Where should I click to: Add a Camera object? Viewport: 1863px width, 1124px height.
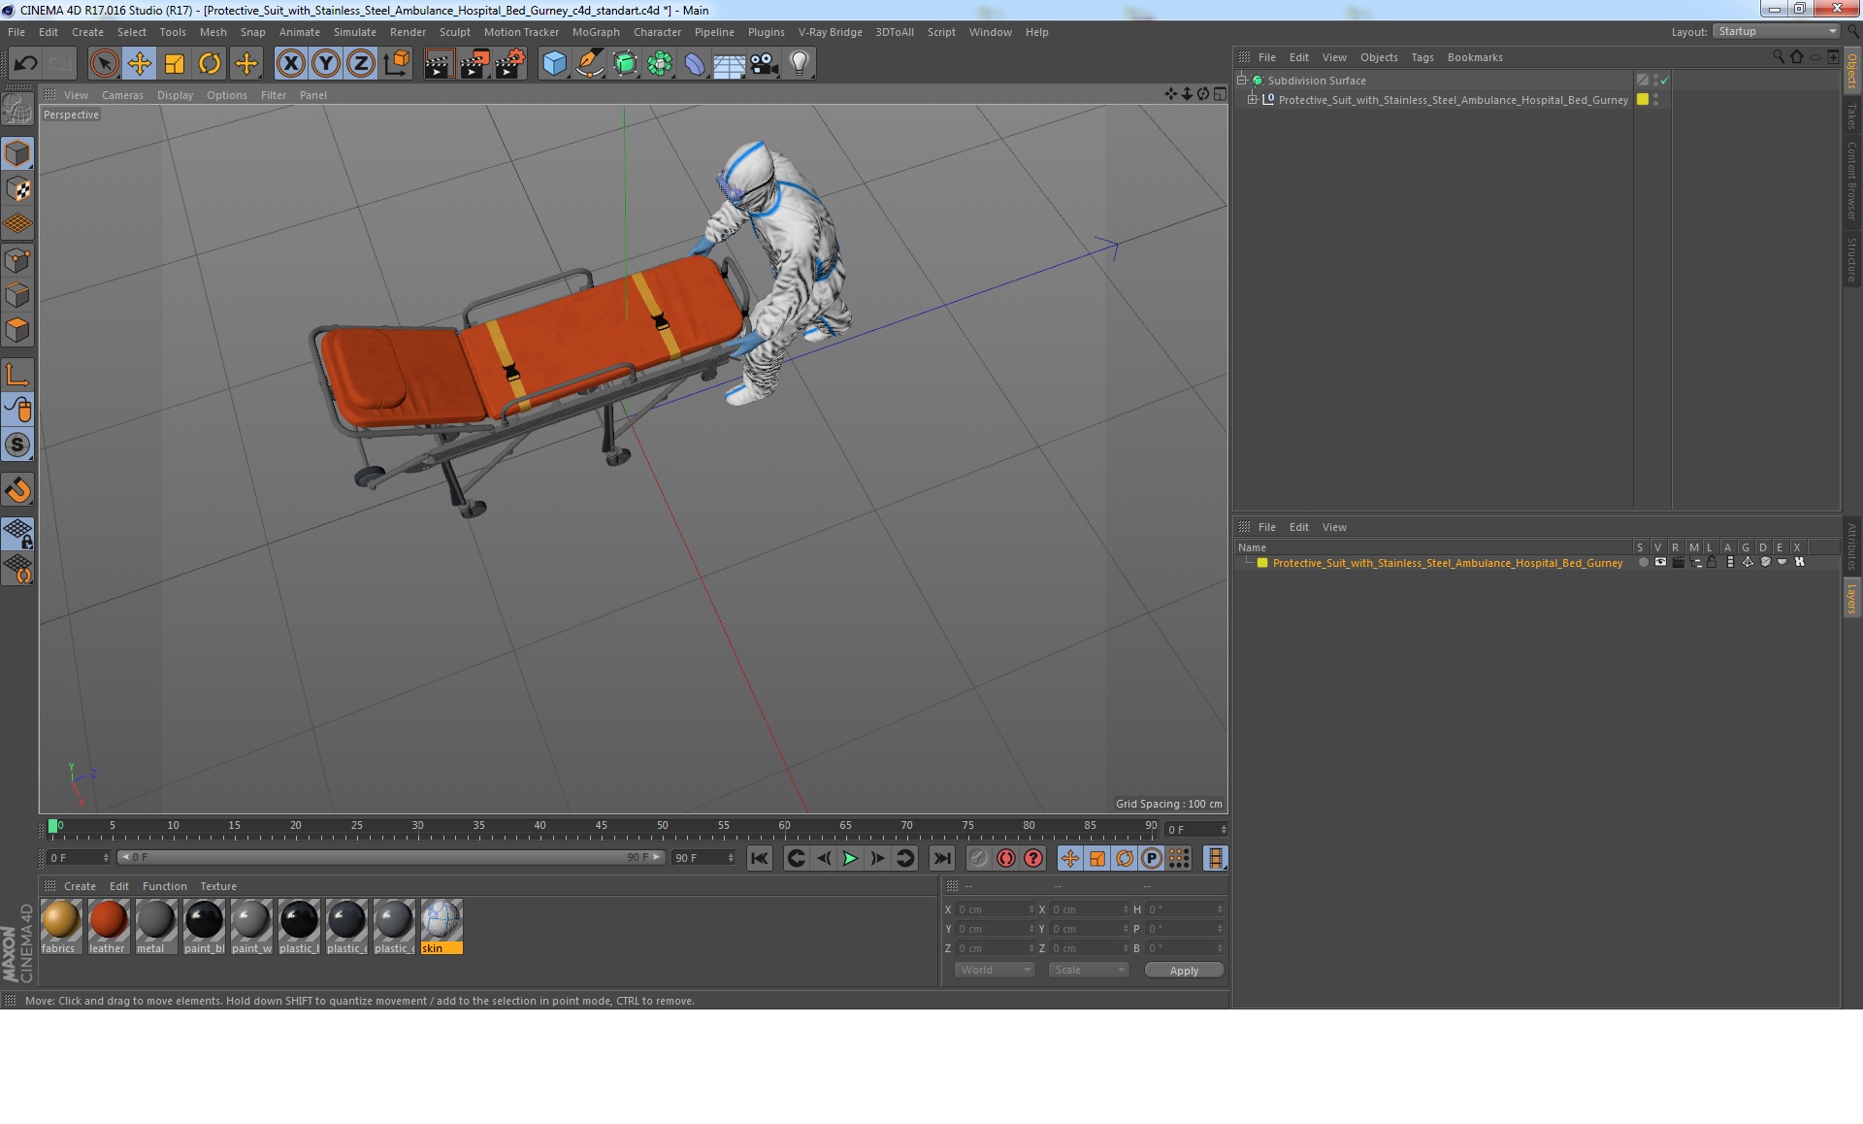(x=764, y=64)
